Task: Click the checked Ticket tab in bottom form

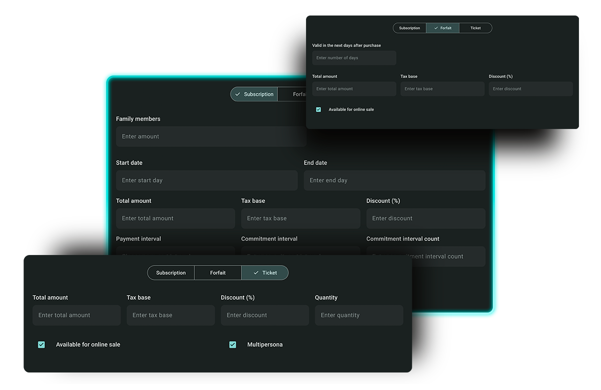Action: pyautogui.click(x=265, y=273)
